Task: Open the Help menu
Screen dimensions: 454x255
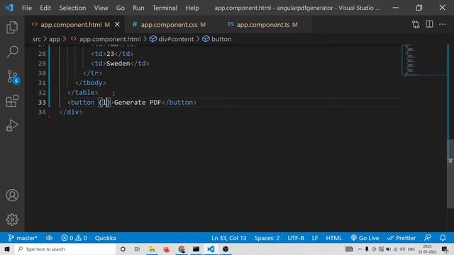Action: tap(192, 8)
